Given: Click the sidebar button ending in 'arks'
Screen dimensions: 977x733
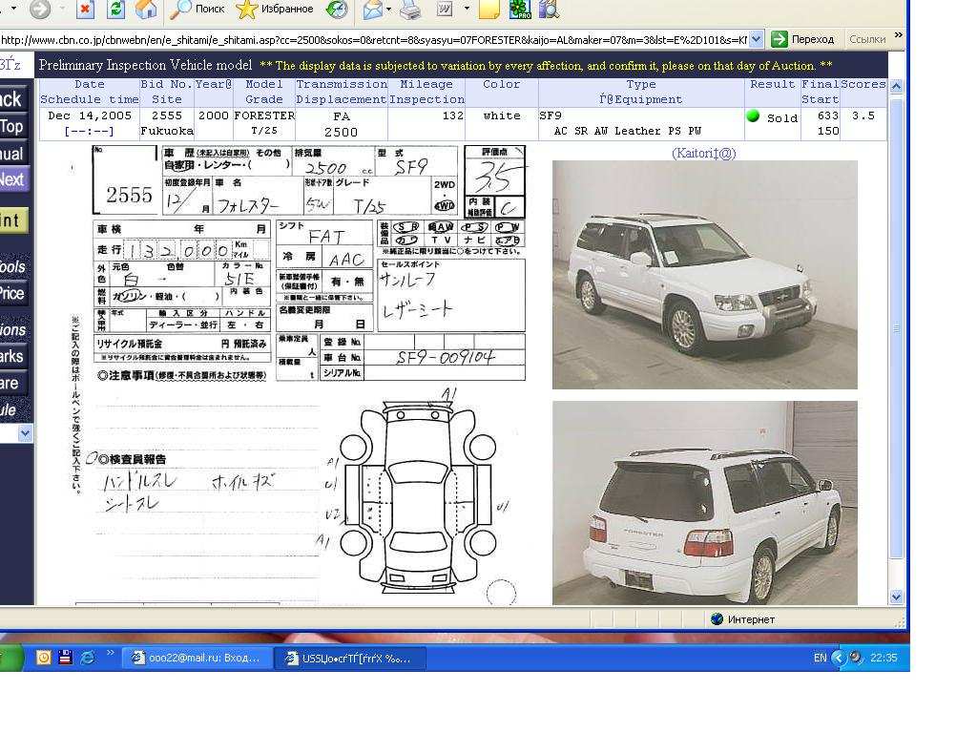Looking at the screenshot, I should coord(13,357).
